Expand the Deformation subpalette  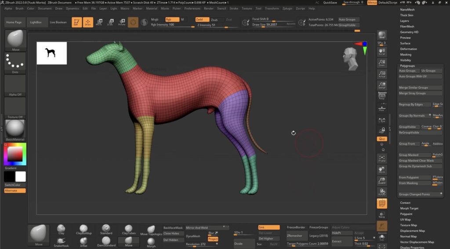click(408, 49)
